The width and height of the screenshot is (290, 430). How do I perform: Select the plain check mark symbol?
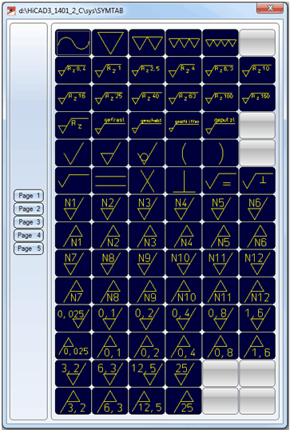coord(73,153)
